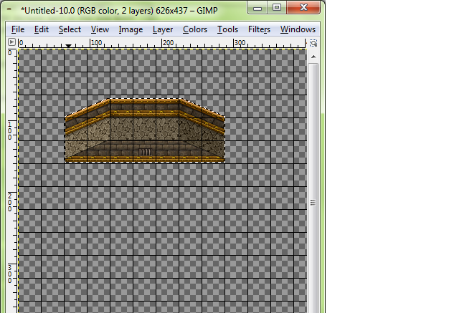Click the vertical scrollbar up arrow
The height and width of the screenshot is (313, 449).
pos(313,57)
